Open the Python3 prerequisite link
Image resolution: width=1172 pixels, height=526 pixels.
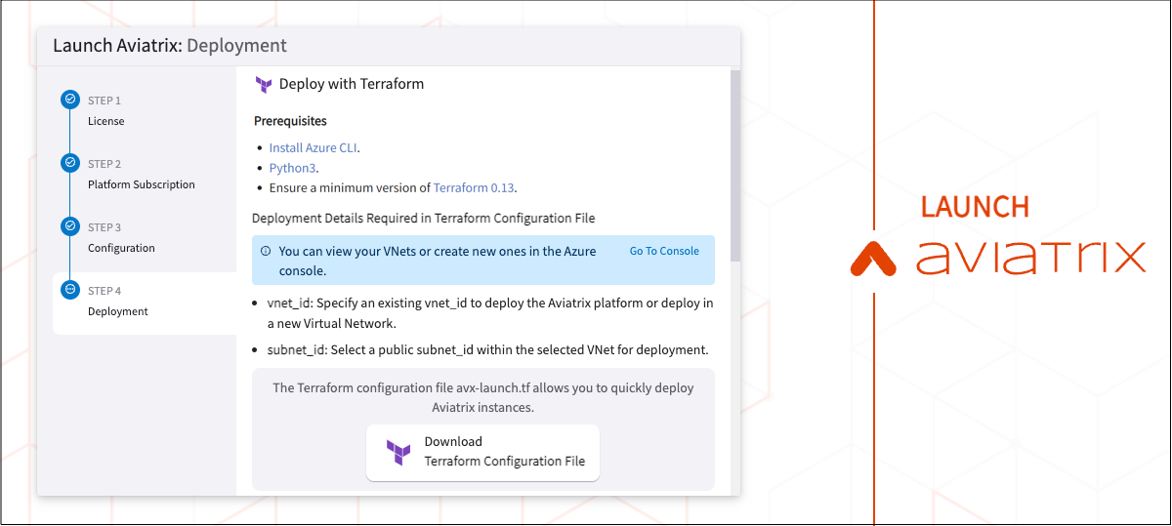293,168
